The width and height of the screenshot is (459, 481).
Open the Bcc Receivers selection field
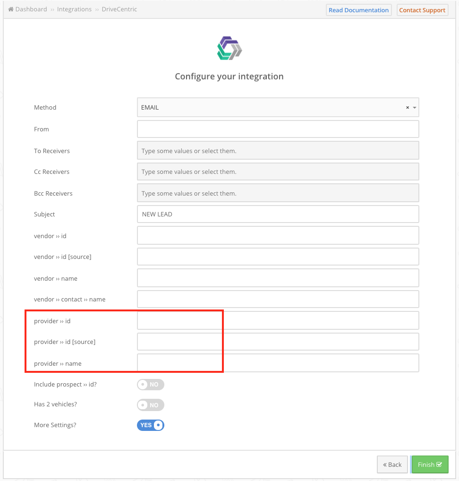pyautogui.click(x=278, y=193)
